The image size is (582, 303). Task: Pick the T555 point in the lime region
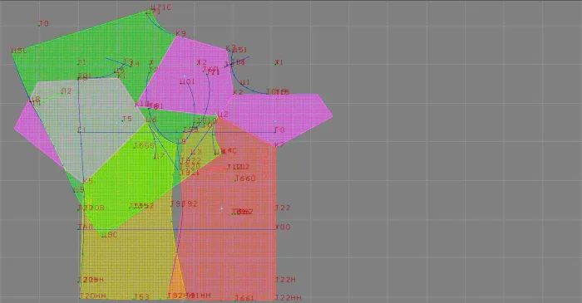144,145
